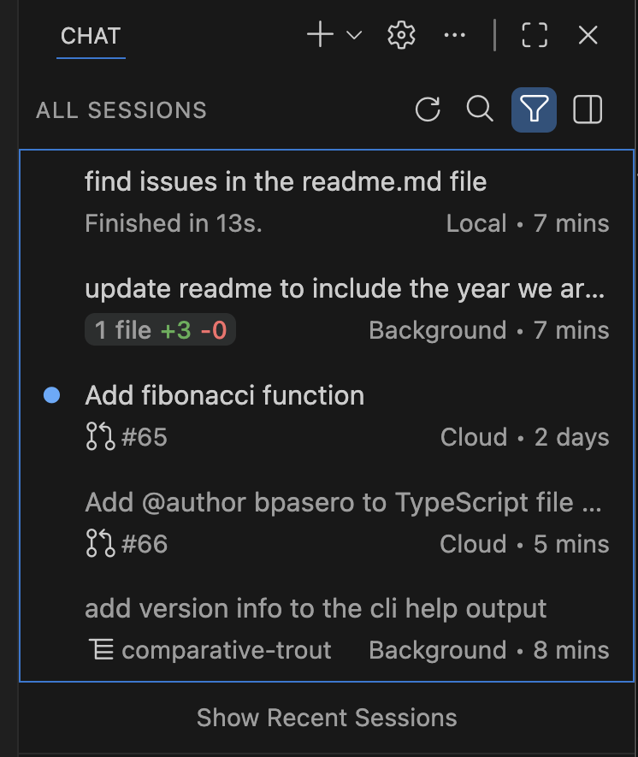Open the find issues in readme.md session

(286, 181)
